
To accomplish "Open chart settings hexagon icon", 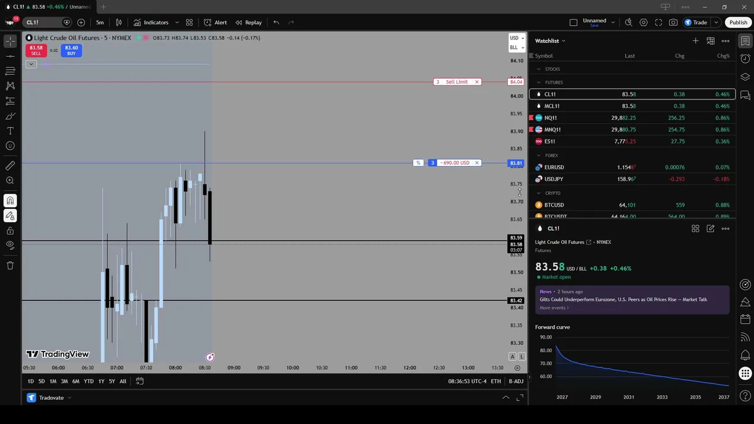I will point(643,22).
